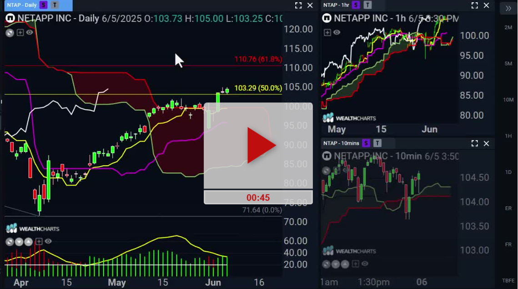Toggle eye visibility on Daily price pane

point(30,32)
